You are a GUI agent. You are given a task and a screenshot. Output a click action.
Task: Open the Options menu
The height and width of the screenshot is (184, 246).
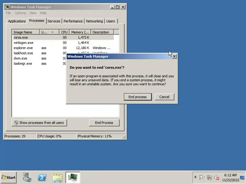pyautogui.click(x=20, y=13)
